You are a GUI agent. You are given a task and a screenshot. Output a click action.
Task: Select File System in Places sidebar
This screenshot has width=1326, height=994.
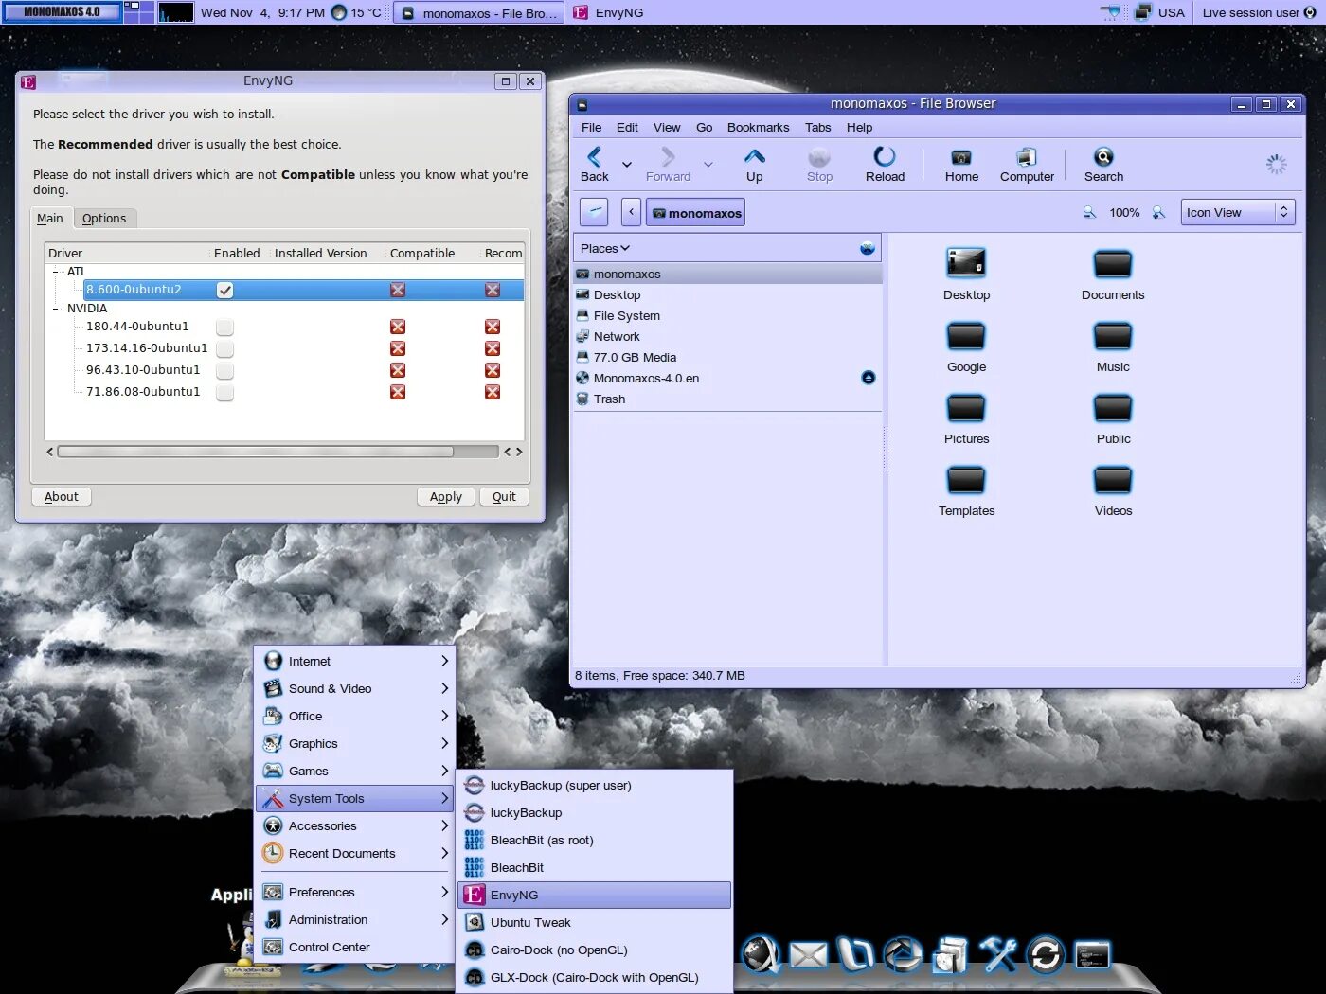pos(727,315)
